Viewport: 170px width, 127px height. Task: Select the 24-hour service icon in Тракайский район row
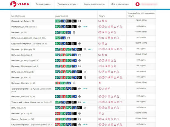(x=100, y=89)
